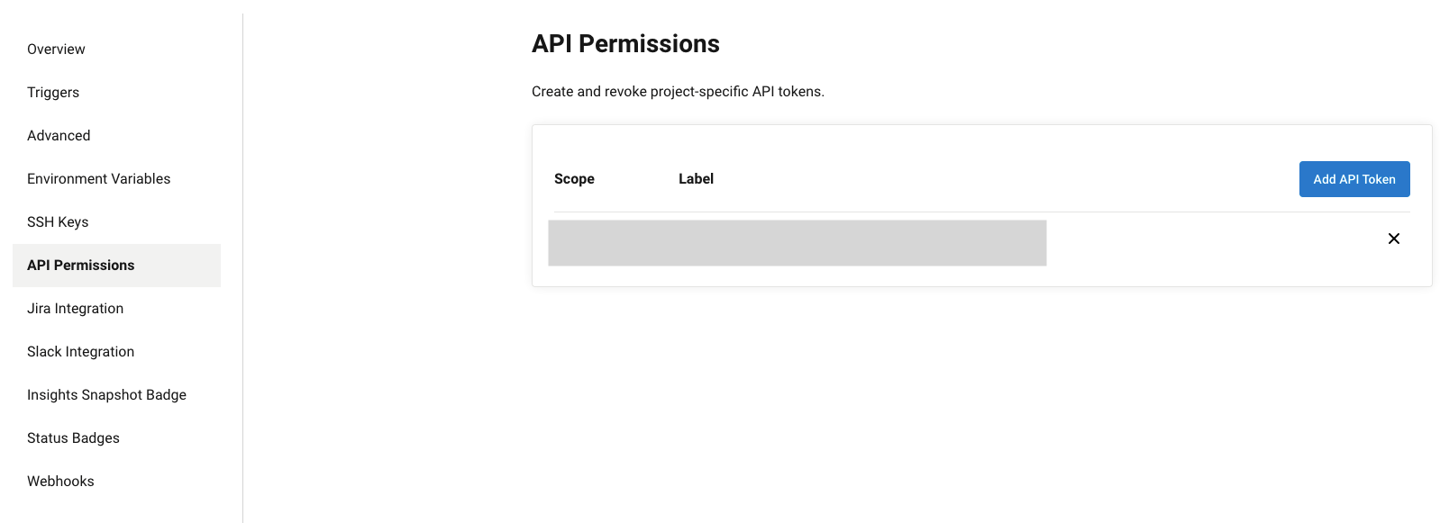Go to Slack Integration page

pyautogui.click(x=80, y=352)
